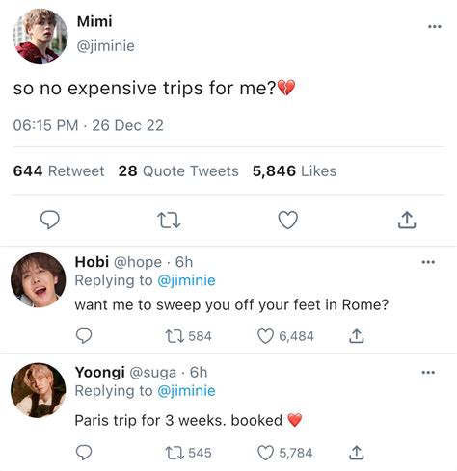
Task: Reply to Yoongi's Paris trip tweet
Action: [x=84, y=453]
